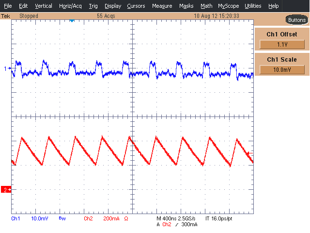
Task: Click the date and time stamp
Action: 217,16
